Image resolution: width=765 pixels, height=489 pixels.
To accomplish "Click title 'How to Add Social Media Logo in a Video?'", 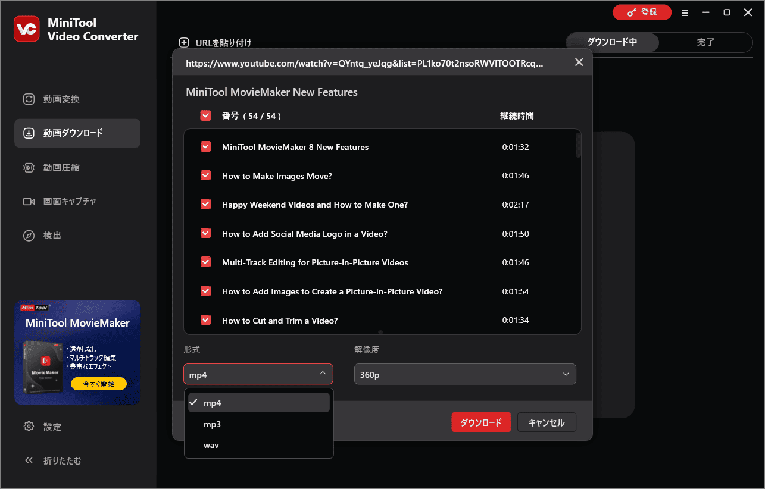I will tap(305, 234).
